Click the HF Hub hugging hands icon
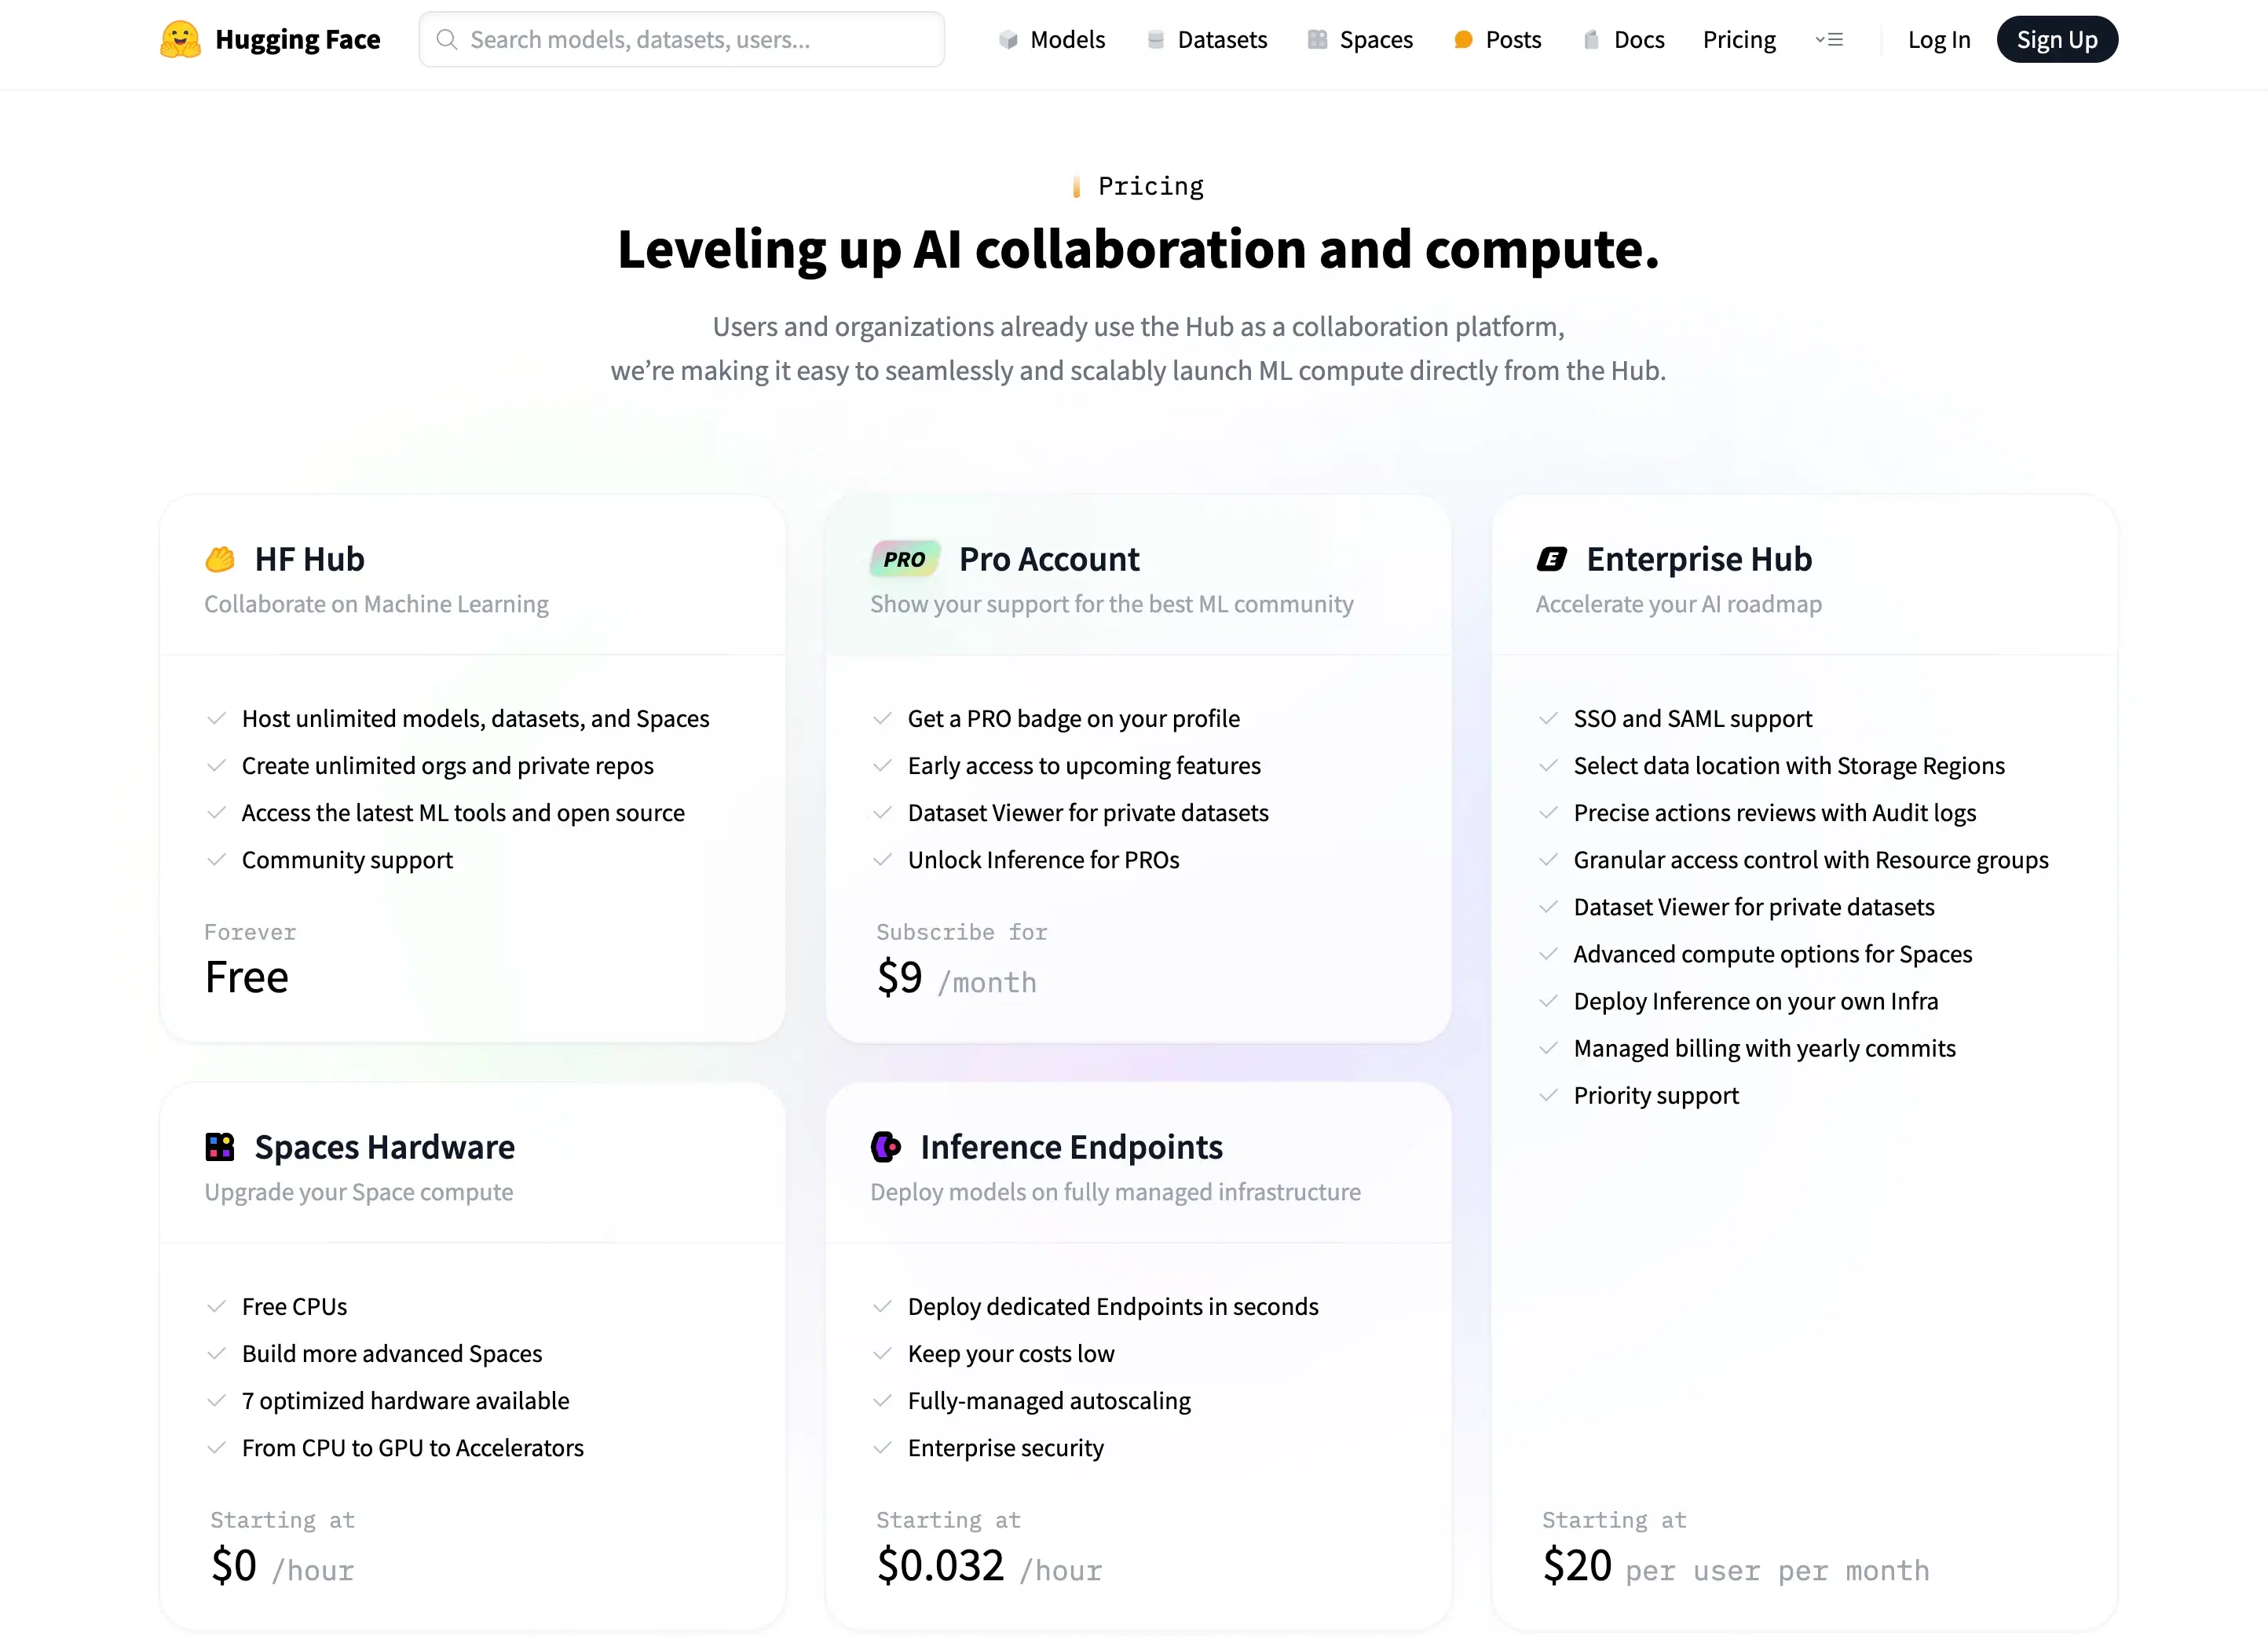 pyautogui.click(x=220, y=559)
